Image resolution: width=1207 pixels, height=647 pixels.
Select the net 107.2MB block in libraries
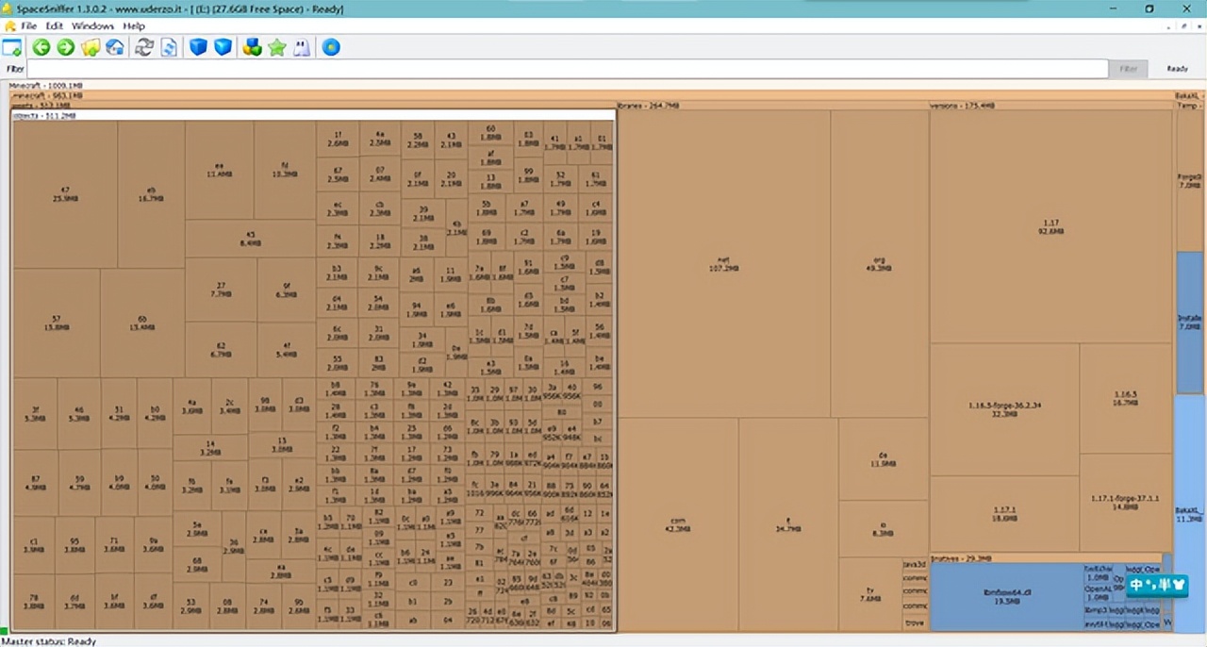[723, 263]
